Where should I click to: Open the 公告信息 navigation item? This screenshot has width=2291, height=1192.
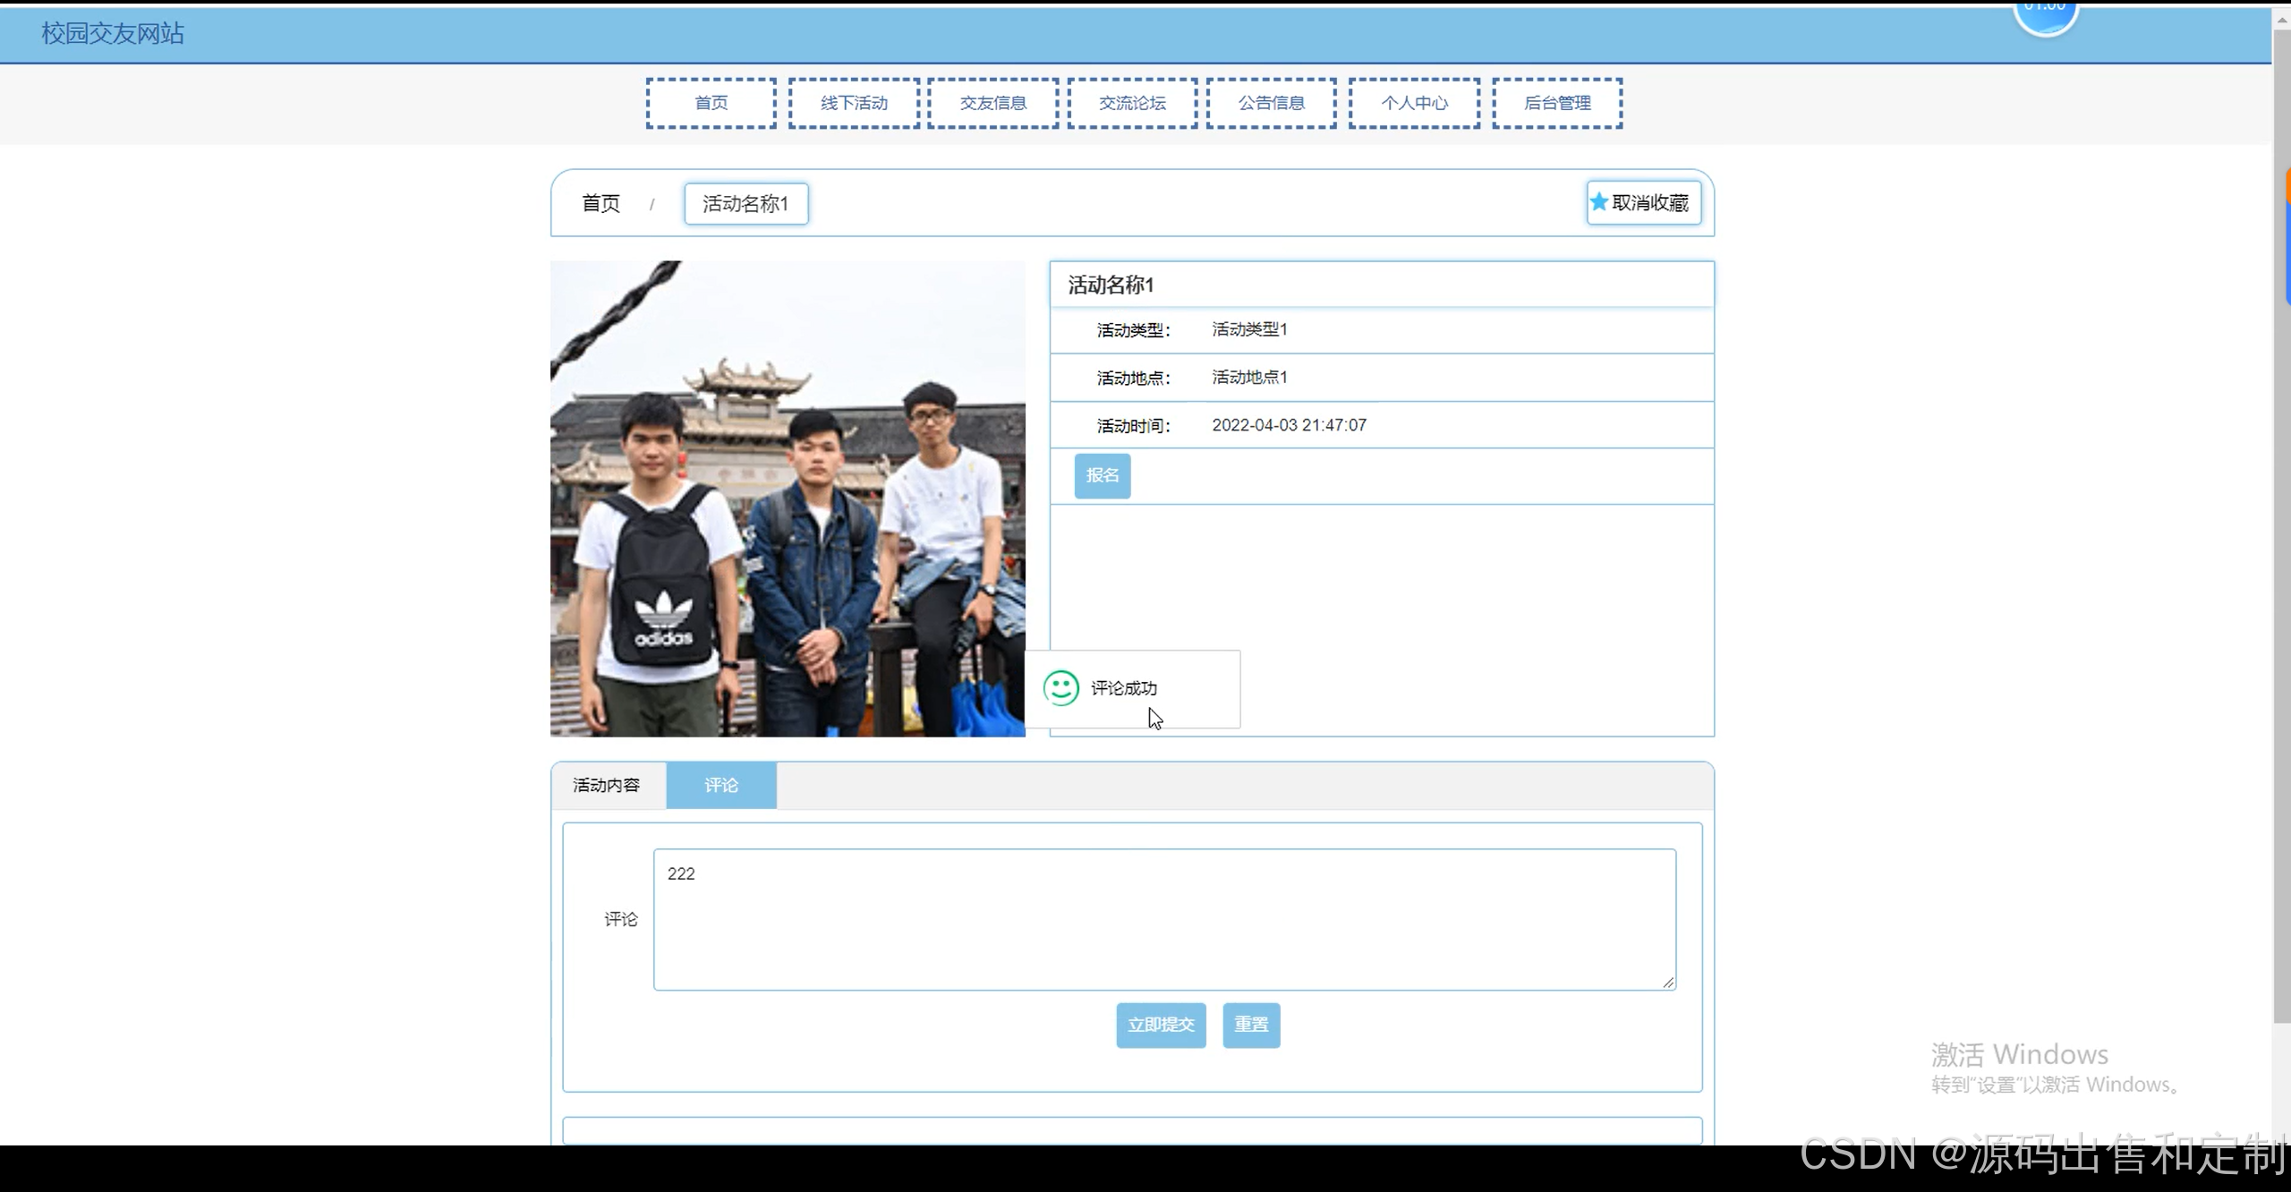[1272, 104]
